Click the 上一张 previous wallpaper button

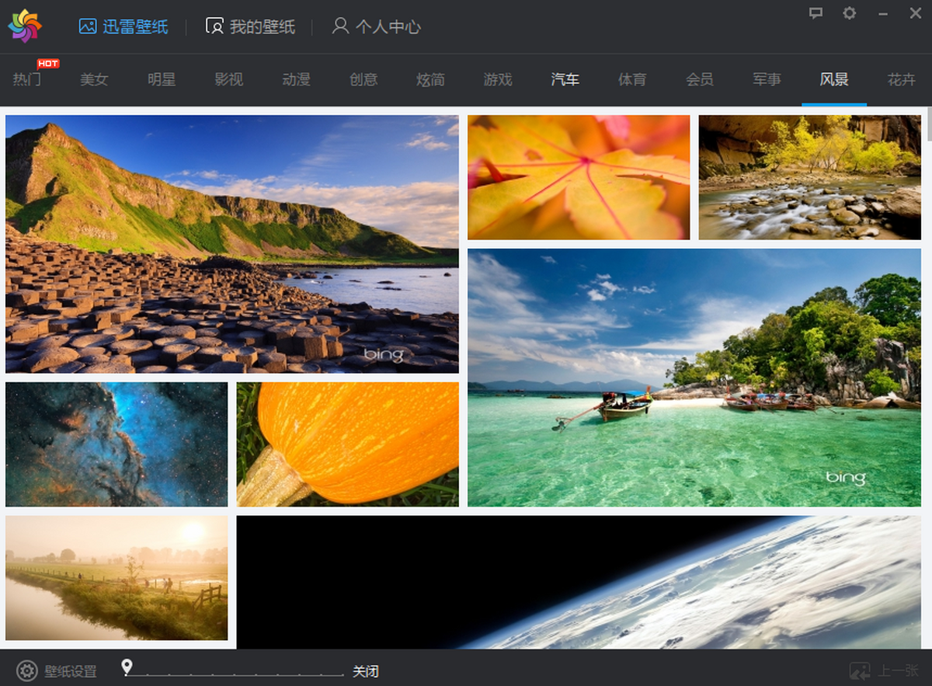(x=885, y=671)
